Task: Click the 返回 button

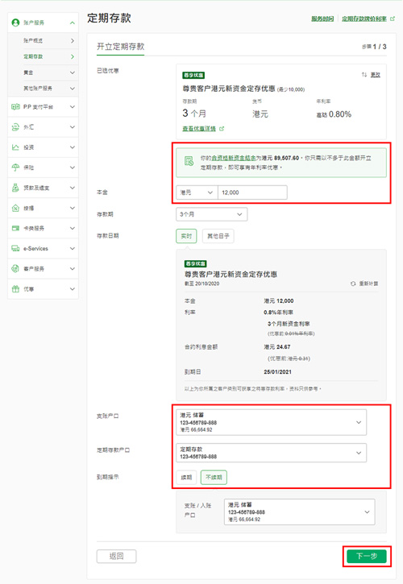Action: (x=116, y=556)
